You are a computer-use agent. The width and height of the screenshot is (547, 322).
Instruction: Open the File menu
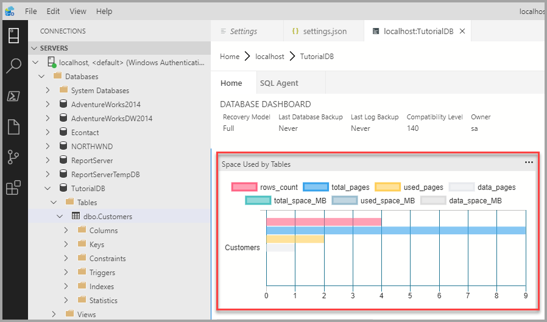(x=31, y=11)
